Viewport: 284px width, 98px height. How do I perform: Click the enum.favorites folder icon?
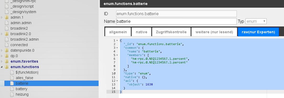pyautogui.click(x=7, y=61)
